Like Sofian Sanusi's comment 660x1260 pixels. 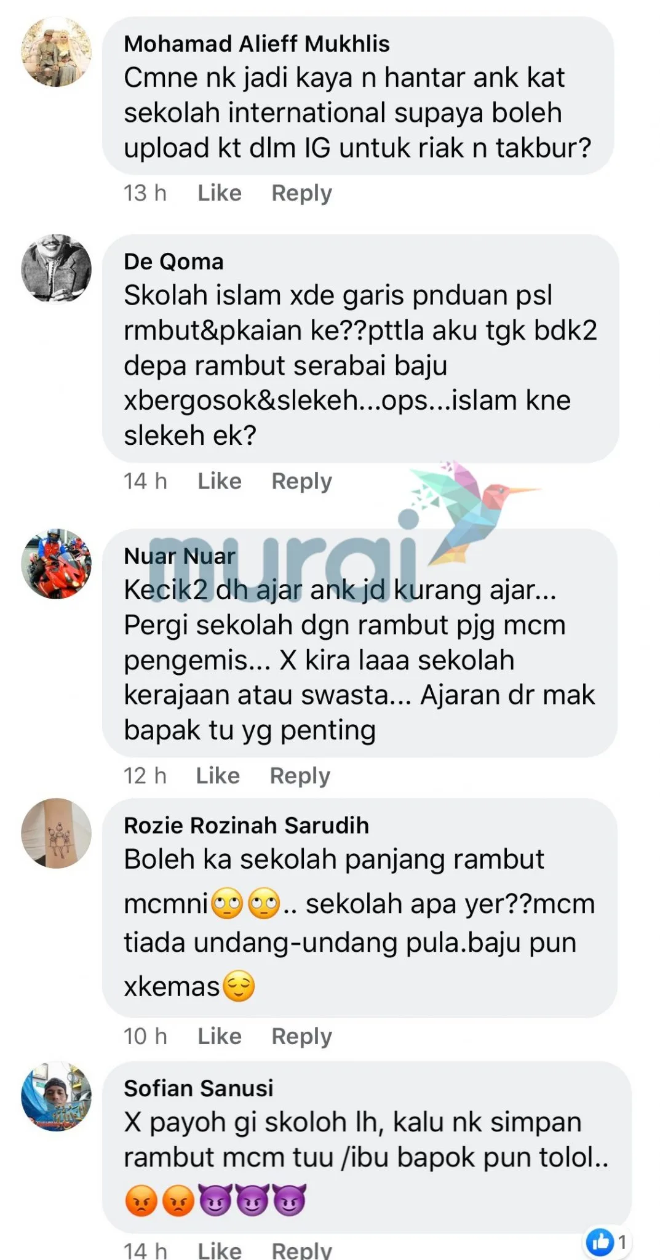pyautogui.click(x=220, y=1250)
